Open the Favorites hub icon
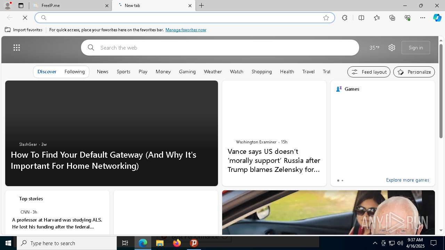 pyautogui.click(x=377, y=18)
